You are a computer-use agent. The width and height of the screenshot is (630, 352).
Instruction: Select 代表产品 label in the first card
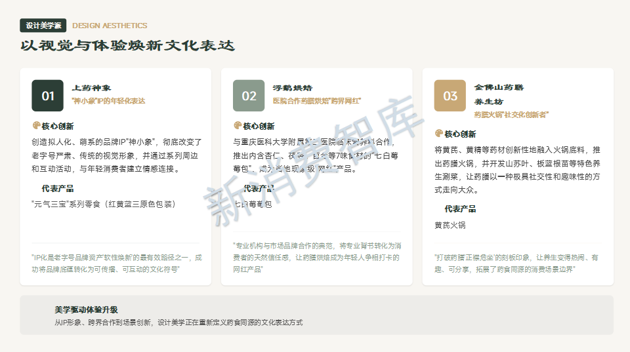(57, 189)
